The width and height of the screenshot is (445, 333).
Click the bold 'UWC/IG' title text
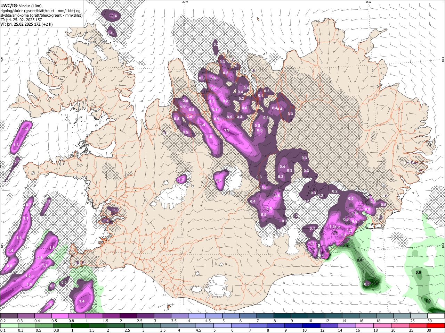pyautogui.click(x=8, y=6)
